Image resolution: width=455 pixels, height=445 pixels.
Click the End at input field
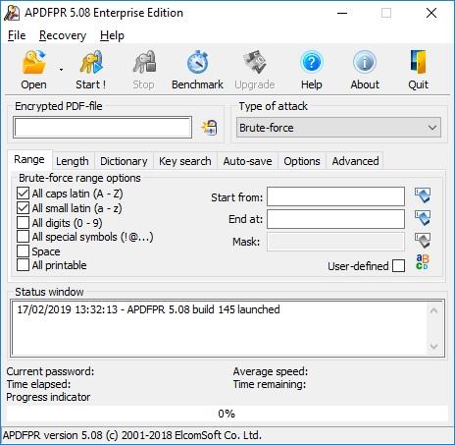pos(335,219)
